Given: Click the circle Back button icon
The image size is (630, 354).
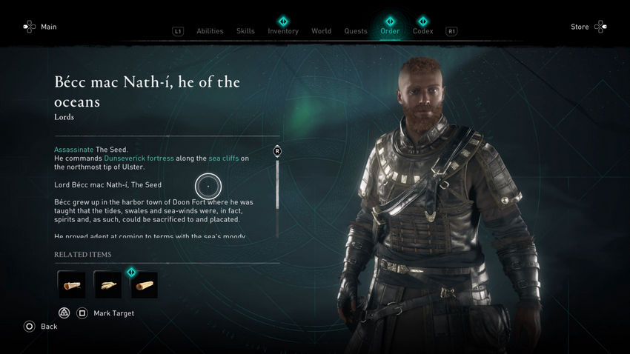Looking at the screenshot, I should tap(30, 327).
